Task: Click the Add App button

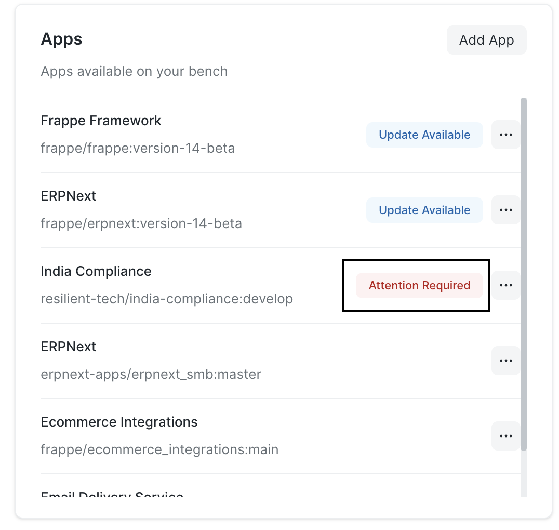Action: (486, 40)
